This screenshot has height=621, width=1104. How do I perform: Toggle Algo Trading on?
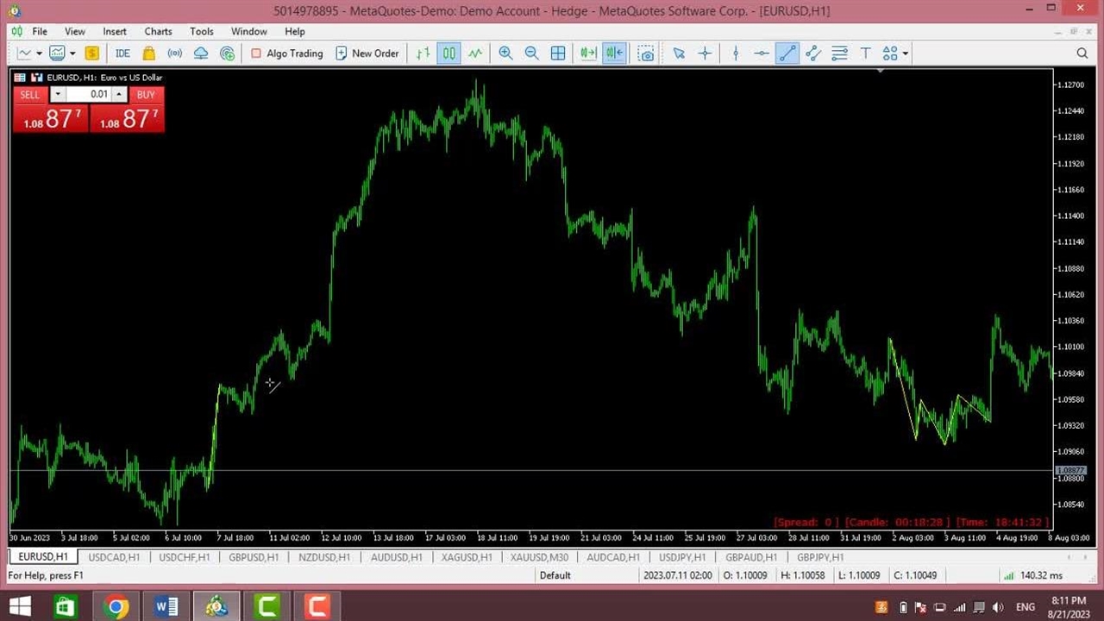click(286, 53)
